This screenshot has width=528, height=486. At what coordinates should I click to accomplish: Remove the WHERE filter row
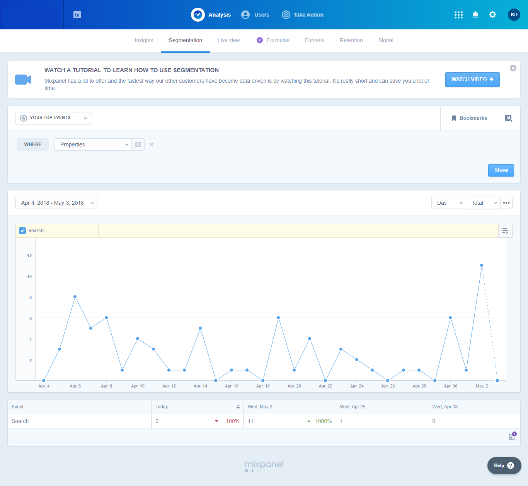tap(152, 144)
